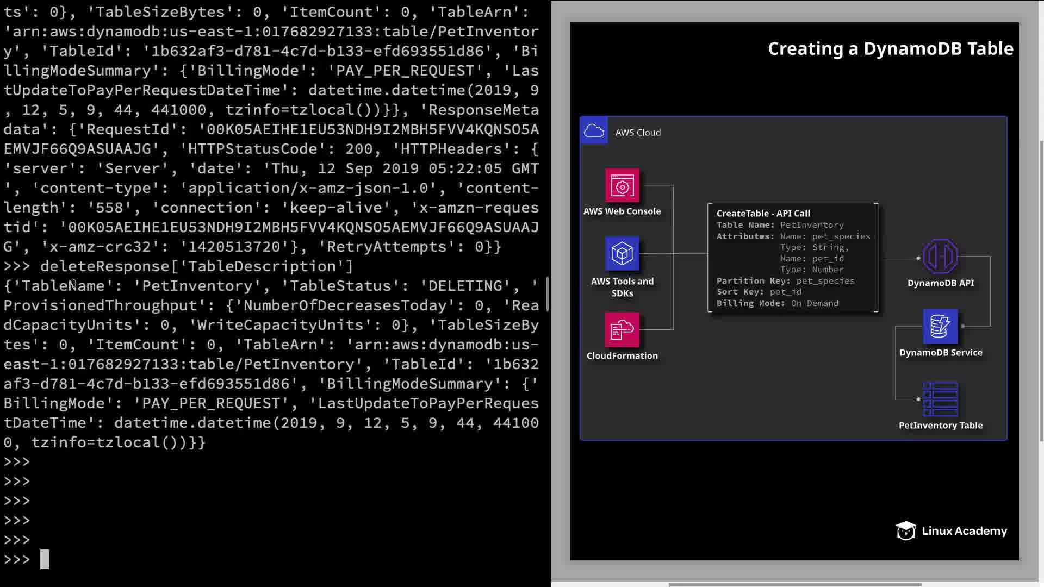
Task: Click the 'Billing Mode: On Demand' line
Action: 777,303
